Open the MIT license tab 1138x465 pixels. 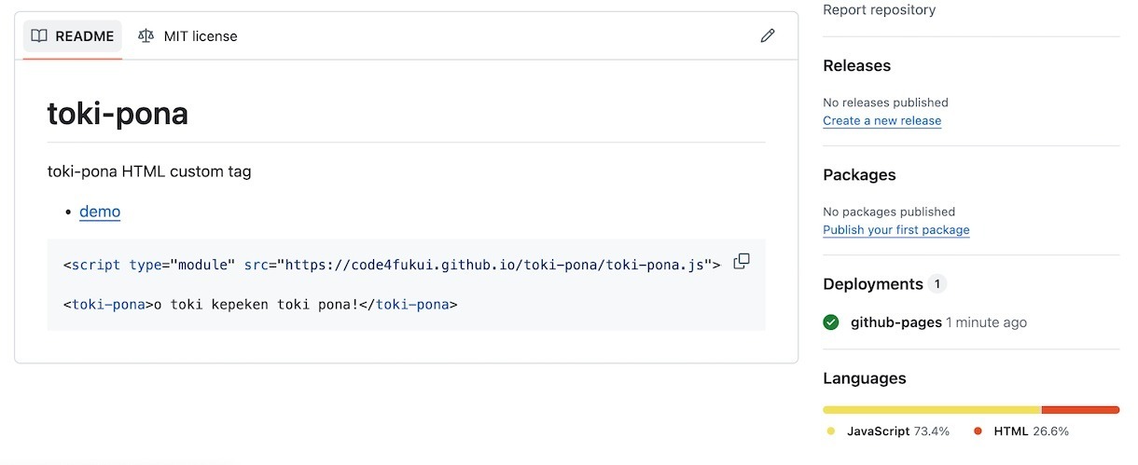187,36
